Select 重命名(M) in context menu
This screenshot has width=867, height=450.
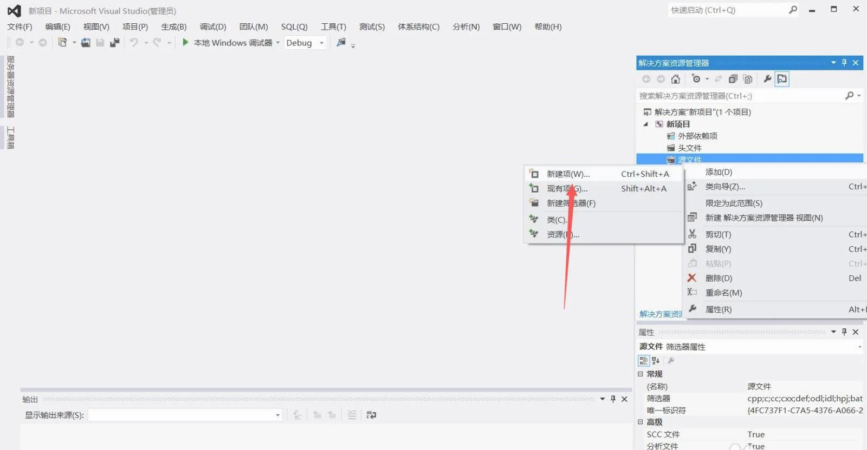click(776, 293)
